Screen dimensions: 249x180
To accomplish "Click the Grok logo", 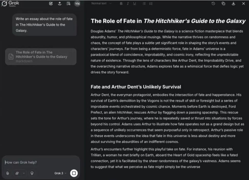I will 11,4.
